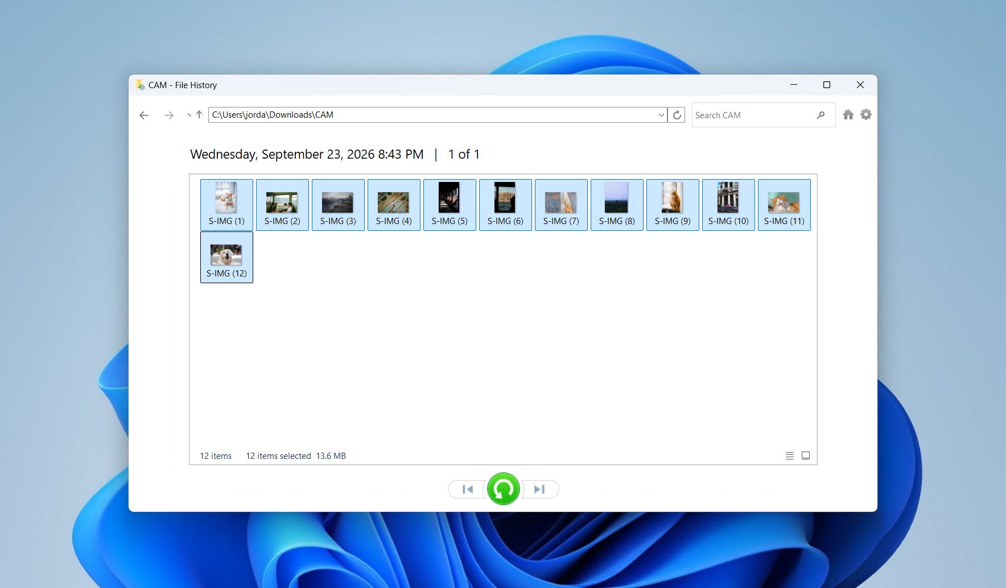Go up one folder level
The width and height of the screenshot is (1006, 588).
pyautogui.click(x=199, y=115)
